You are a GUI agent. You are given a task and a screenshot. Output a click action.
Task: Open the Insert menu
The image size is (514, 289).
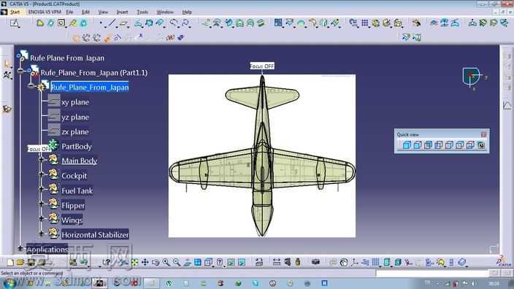[122, 12]
